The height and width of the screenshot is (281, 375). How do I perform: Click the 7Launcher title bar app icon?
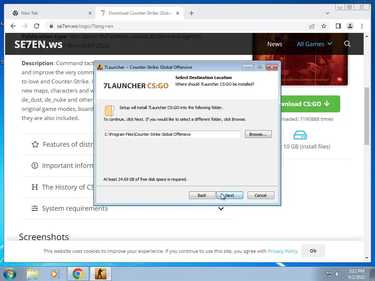(x=100, y=67)
